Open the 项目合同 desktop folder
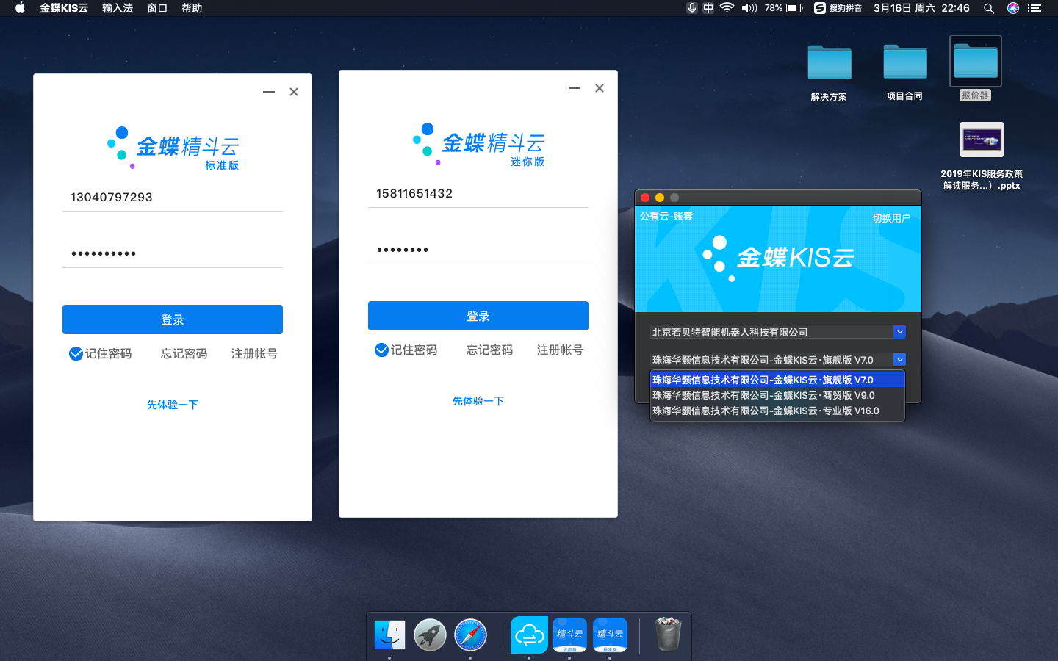The height and width of the screenshot is (661, 1058). [904, 62]
